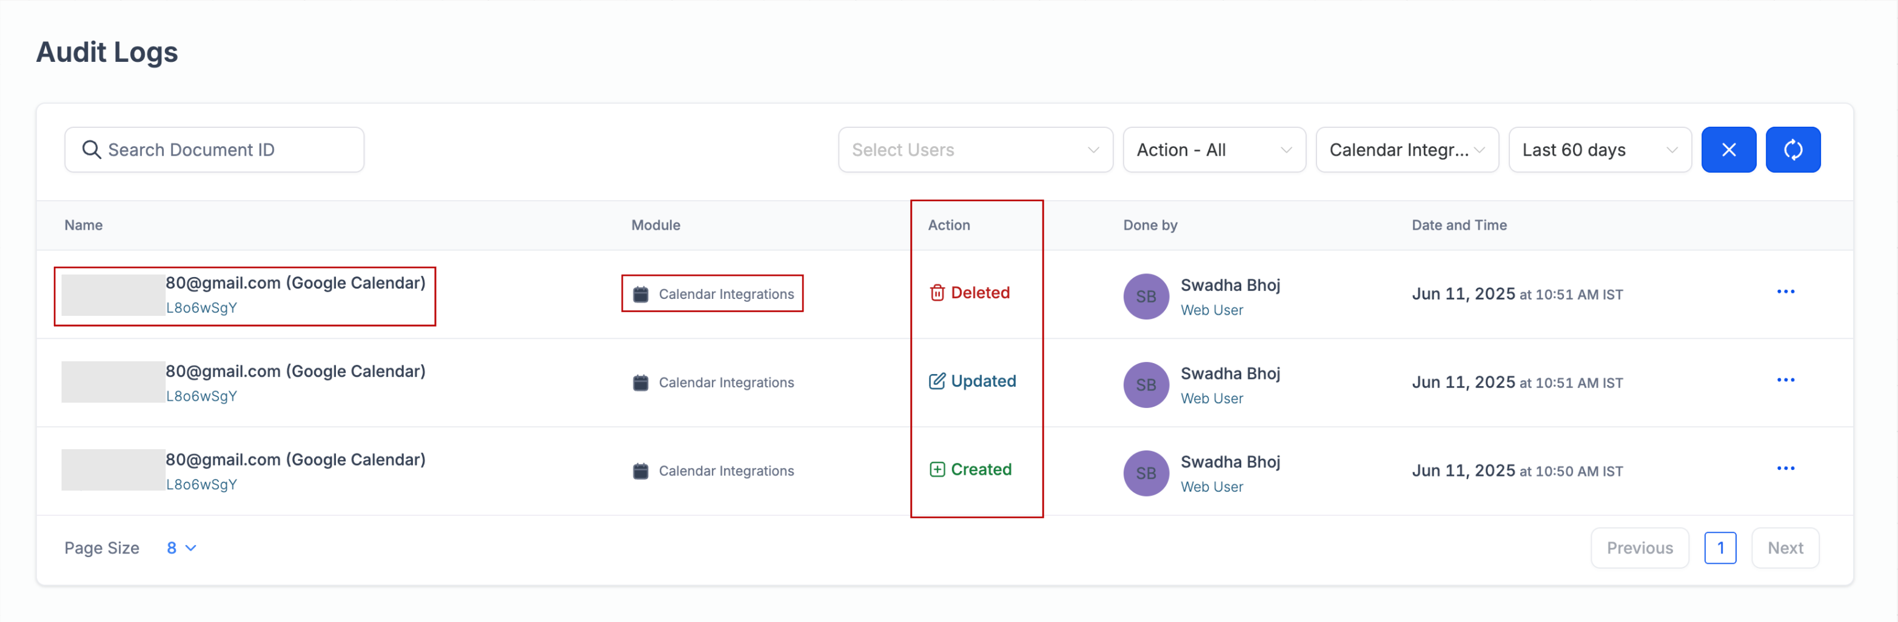The height and width of the screenshot is (622, 1898).
Task: Click the blue clear filters X button
Action: 1728,150
